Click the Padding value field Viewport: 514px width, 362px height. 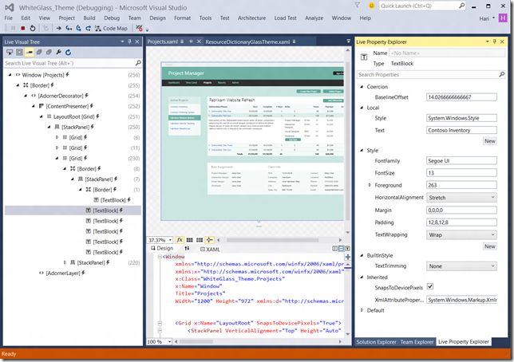click(x=461, y=222)
